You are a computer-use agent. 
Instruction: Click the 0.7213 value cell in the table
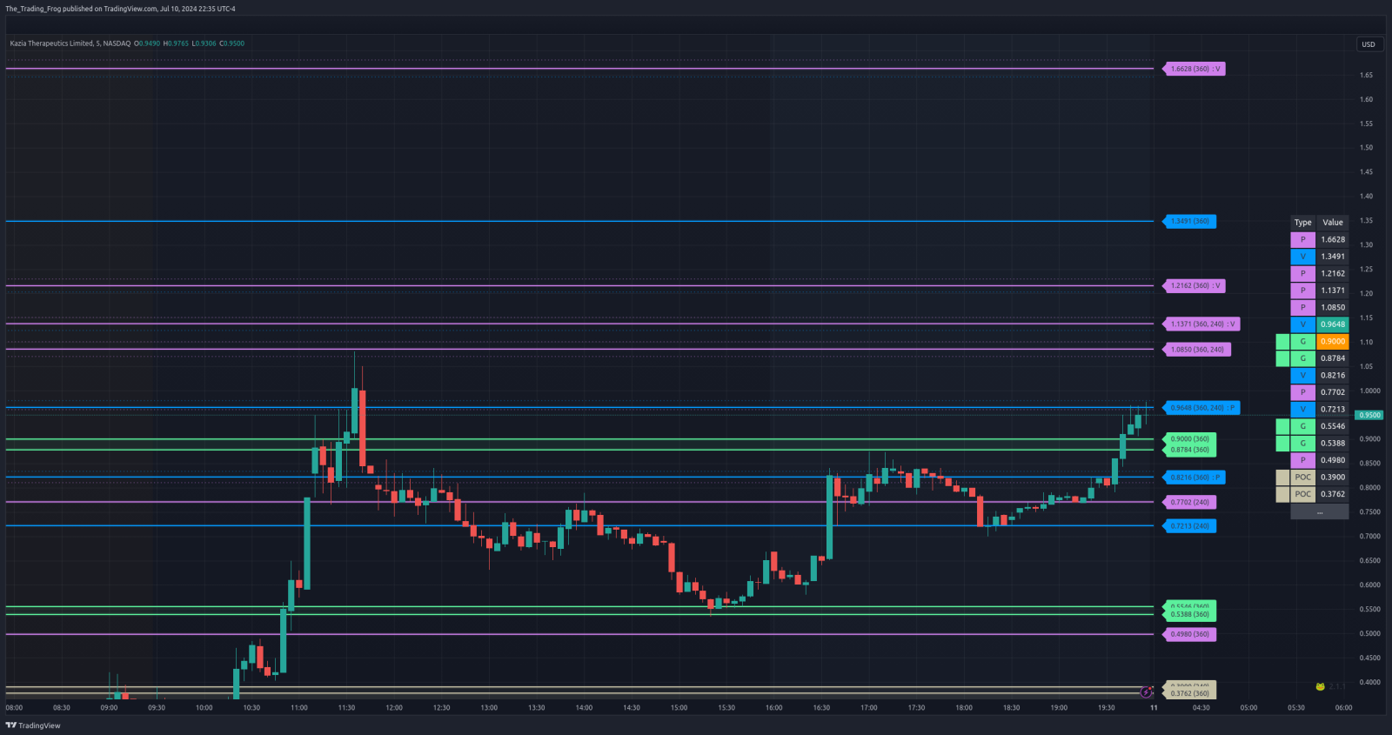pyautogui.click(x=1333, y=410)
